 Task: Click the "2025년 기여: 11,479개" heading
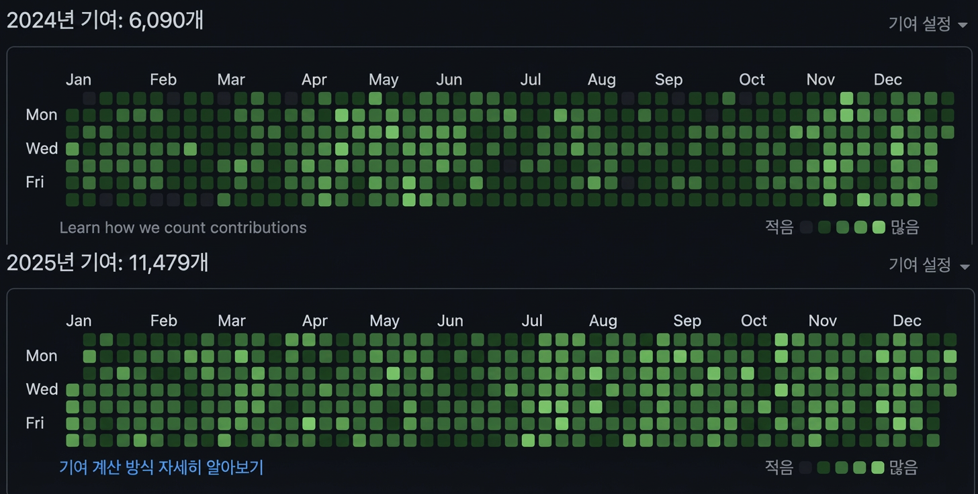tap(107, 262)
